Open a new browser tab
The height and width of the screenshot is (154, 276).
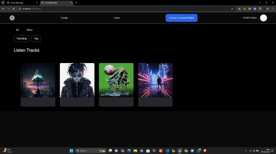pyautogui.click(x=76, y=3)
